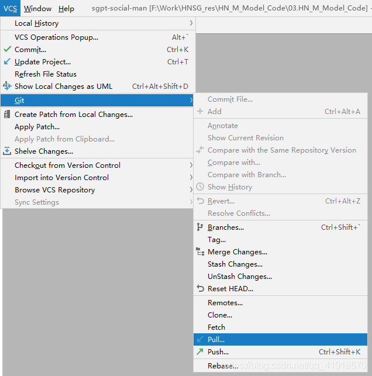The height and width of the screenshot is (376, 372).
Task: Click the Compare with Same Repository Version icon
Action: click(x=200, y=150)
